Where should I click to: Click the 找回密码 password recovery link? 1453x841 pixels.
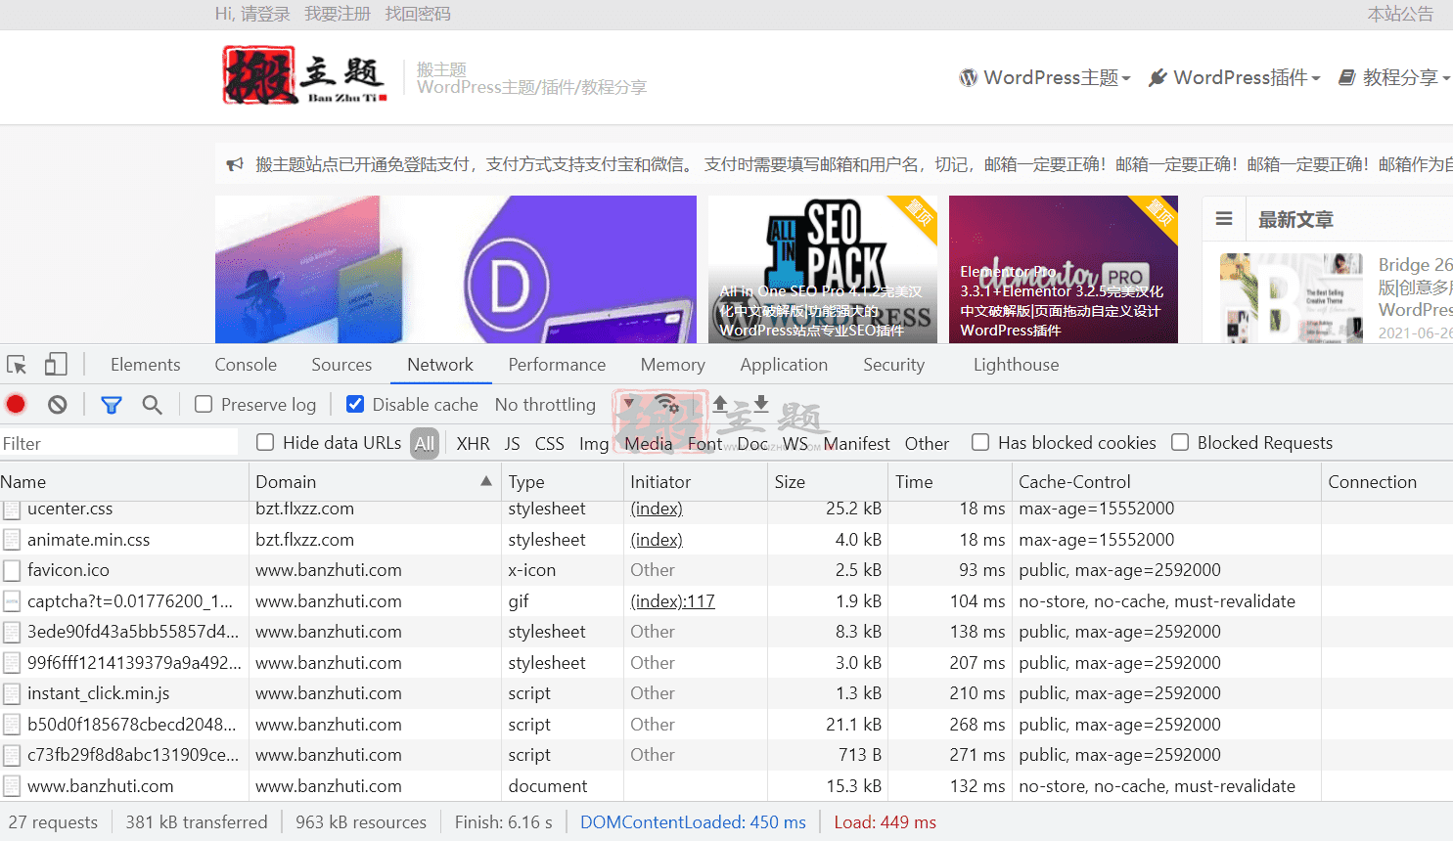point(418,14)
